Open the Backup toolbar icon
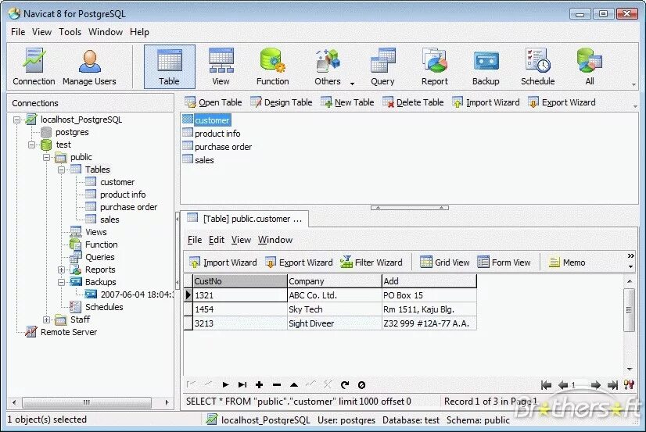This screenshot has width=646, height=432. (x=486, y=66)
